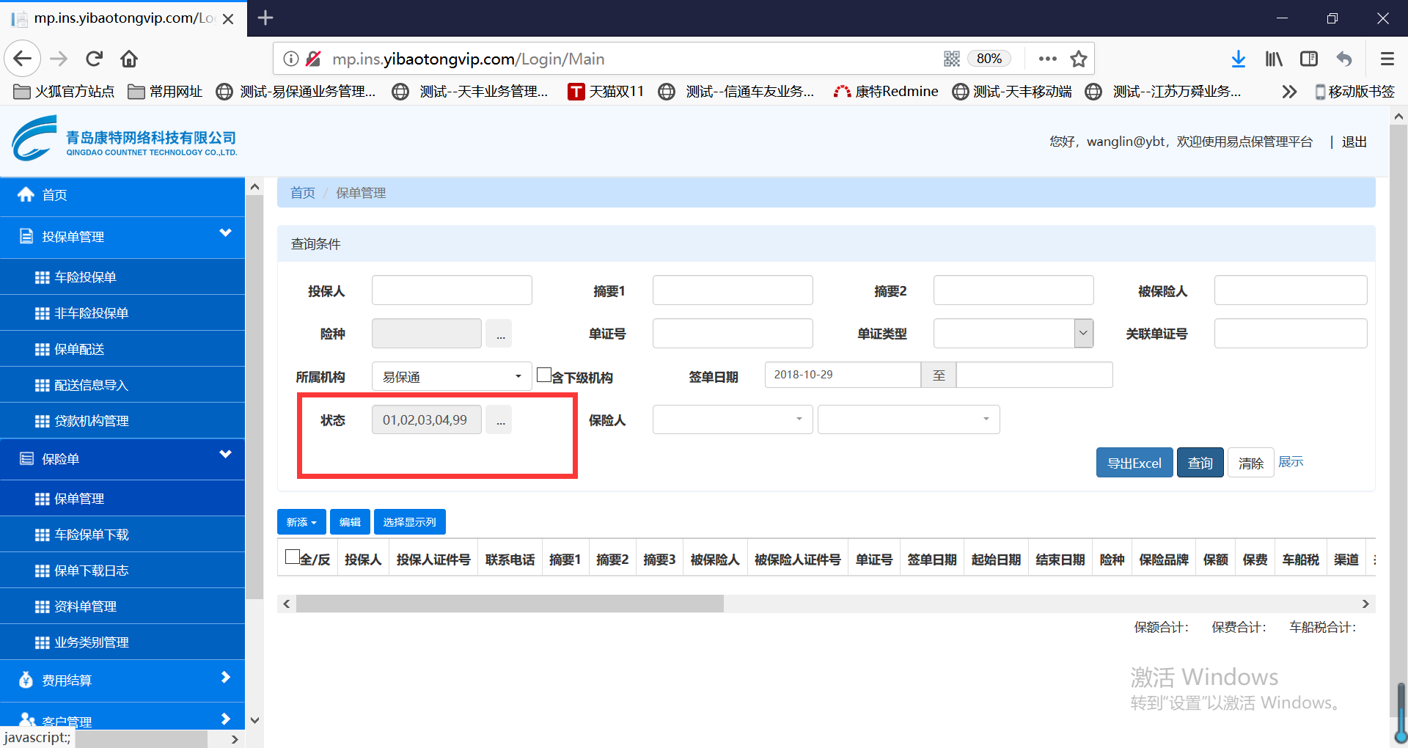Image resolution: width=1408 pixels, height=748 pixels.
Task: Check the 含下级机构 checkbox
Action: 544,375
